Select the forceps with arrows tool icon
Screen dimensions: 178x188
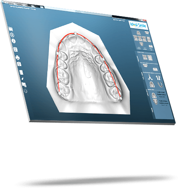point(150,77)
